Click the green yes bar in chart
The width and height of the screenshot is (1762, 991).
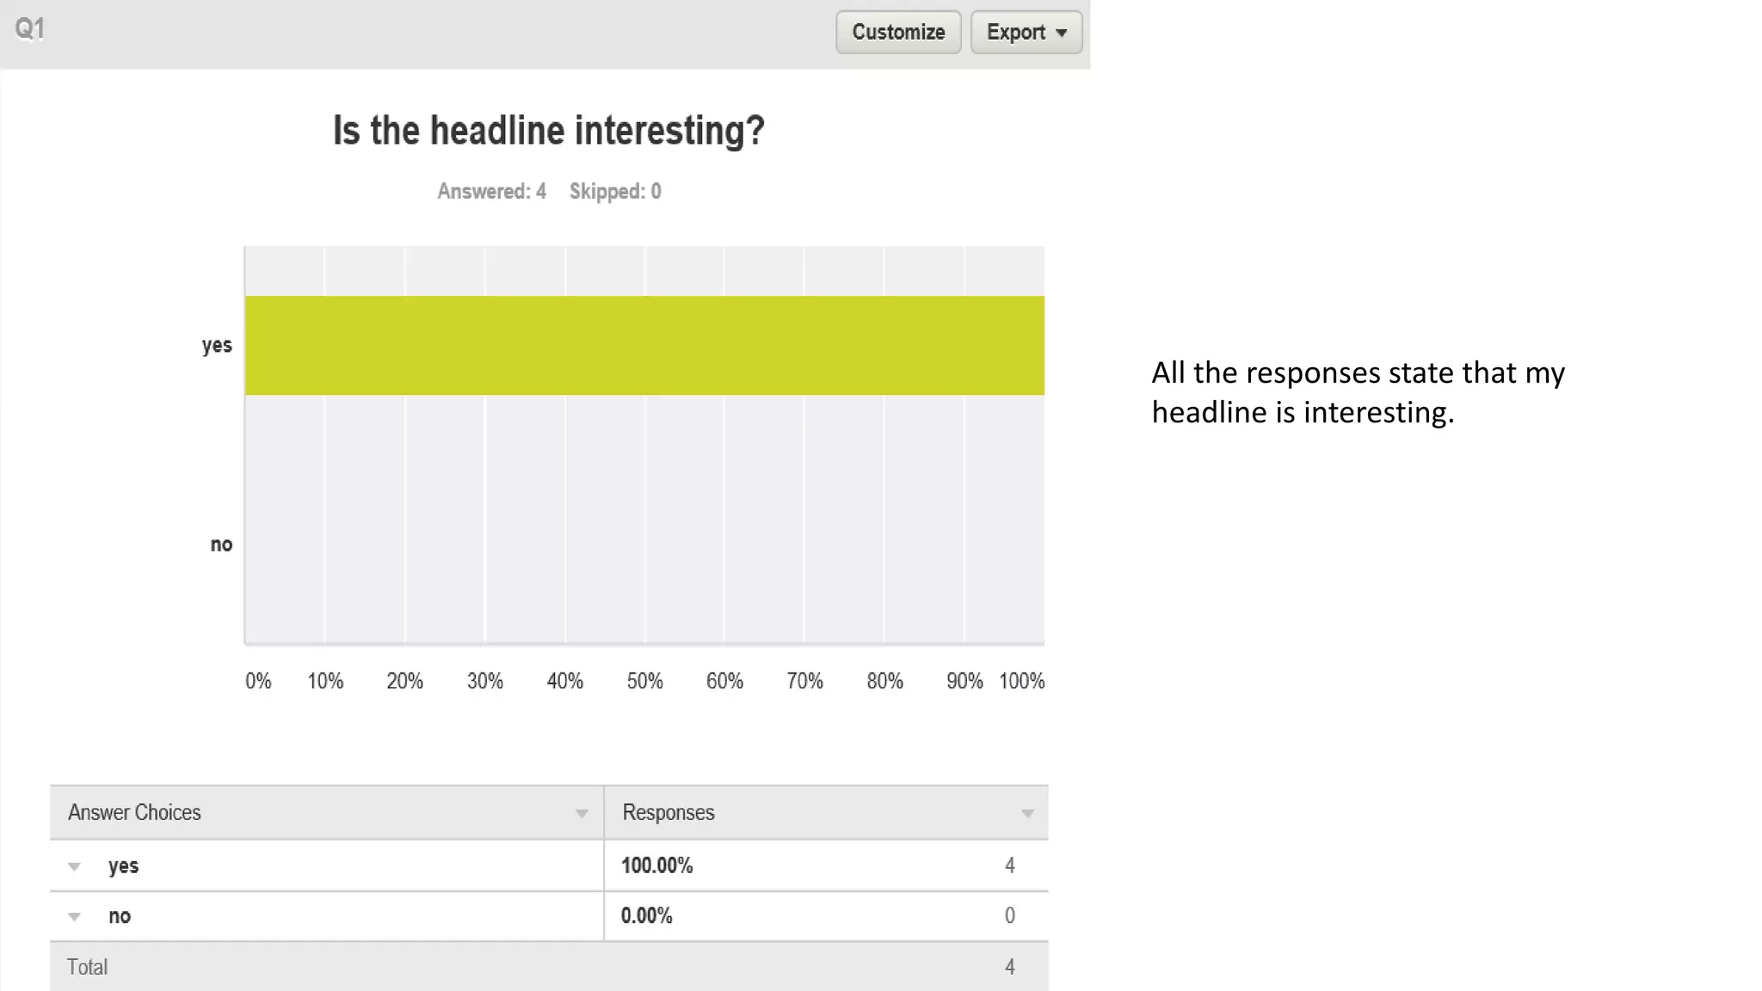tap(644, 346)
